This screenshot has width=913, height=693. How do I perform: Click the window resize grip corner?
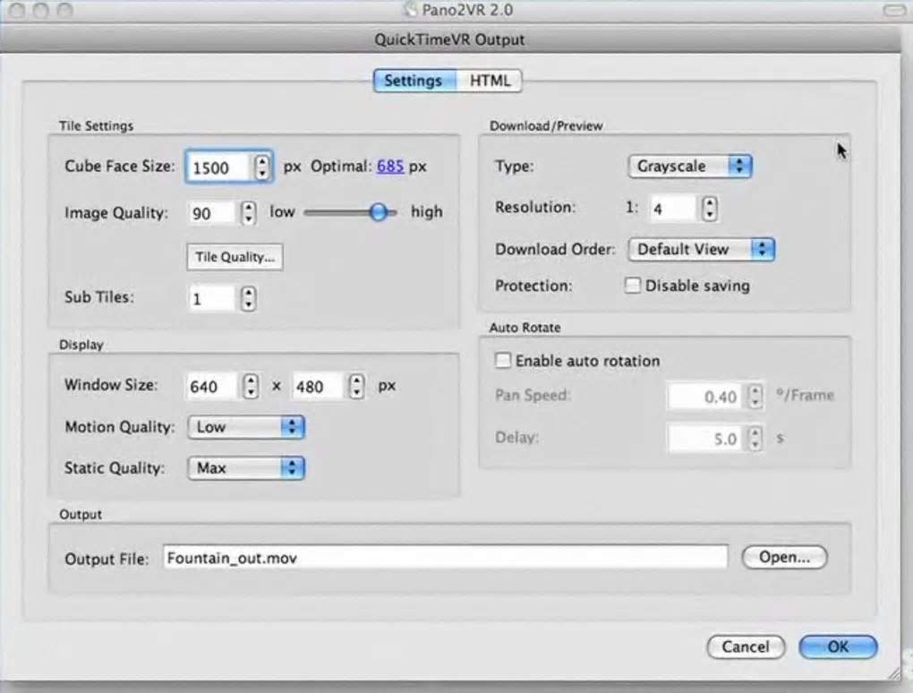point(892,673)
